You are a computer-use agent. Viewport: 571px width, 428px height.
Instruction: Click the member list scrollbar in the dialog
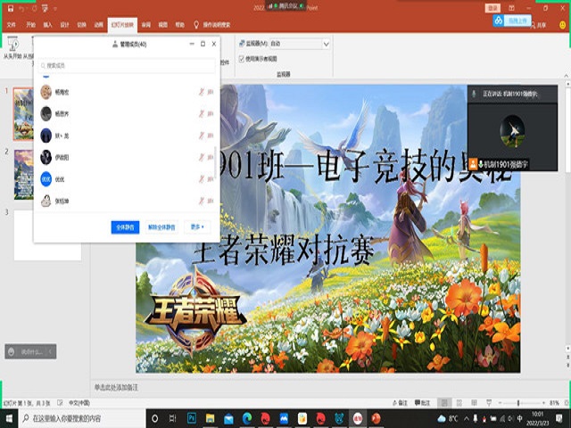(x=215, y=162)
